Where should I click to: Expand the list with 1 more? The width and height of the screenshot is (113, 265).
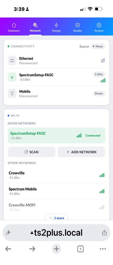[x=56, y=218]
